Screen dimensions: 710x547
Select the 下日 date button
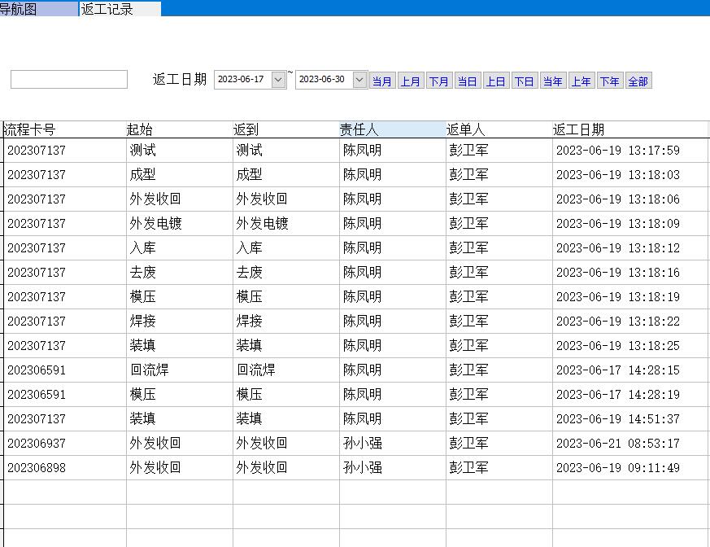click(525, 81)
